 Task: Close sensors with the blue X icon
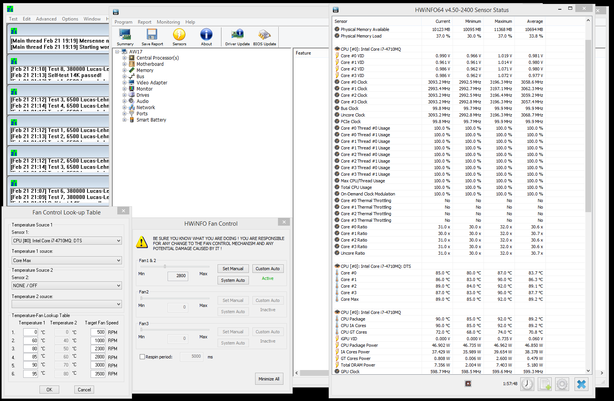click(581, 384)
